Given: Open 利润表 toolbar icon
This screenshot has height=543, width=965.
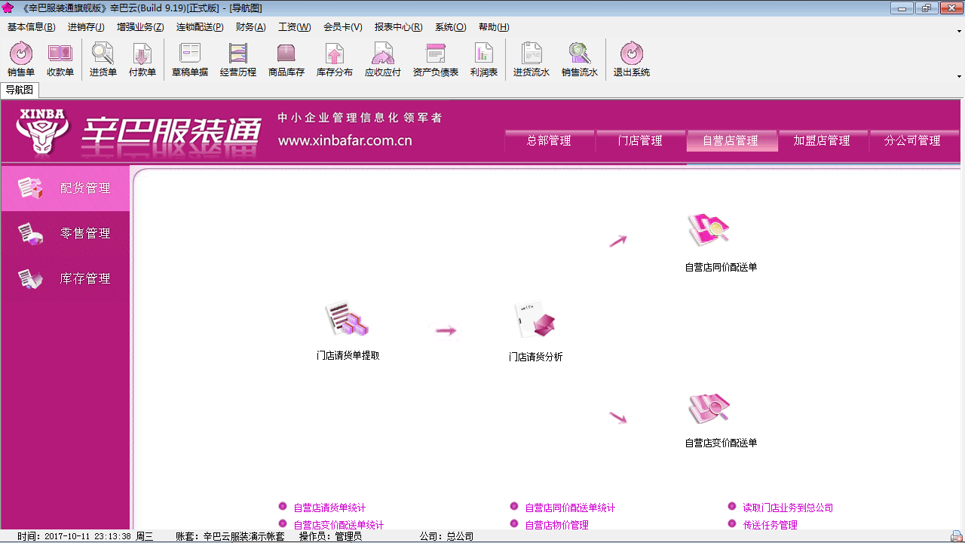Looking at the screenshot, I should (x=484, y=60).
